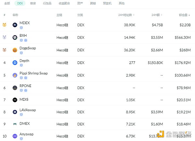Switch to the 衍生品 tab
This screenshot has width=195, height=141.
click(46, 3)
